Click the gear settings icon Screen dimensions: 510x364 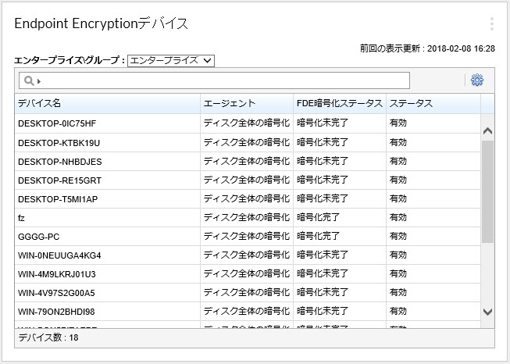point(477,80)
